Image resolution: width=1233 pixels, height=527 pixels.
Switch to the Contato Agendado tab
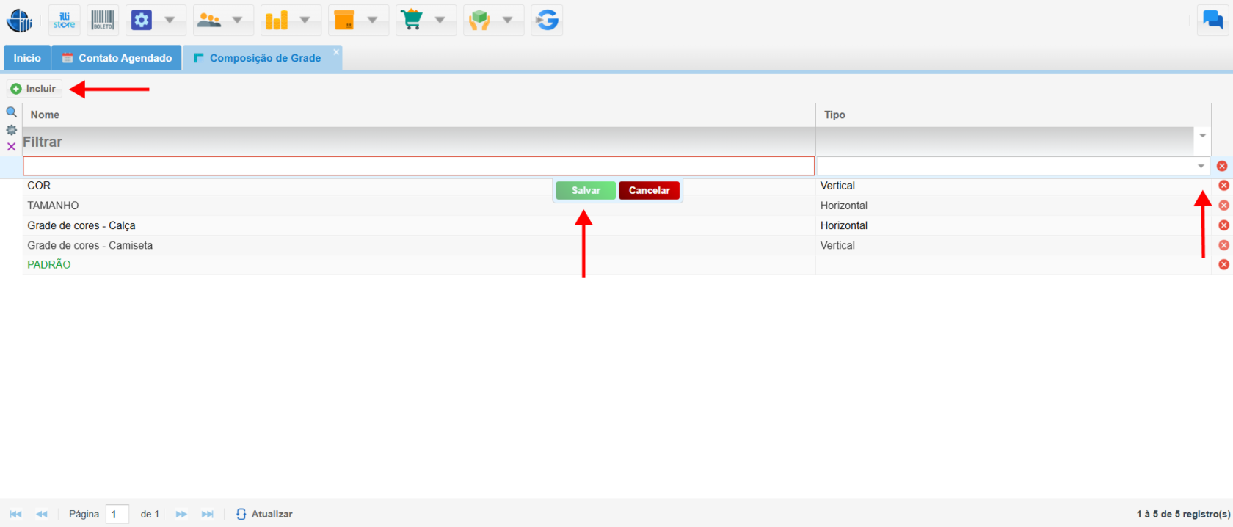[x=117, y=58]
